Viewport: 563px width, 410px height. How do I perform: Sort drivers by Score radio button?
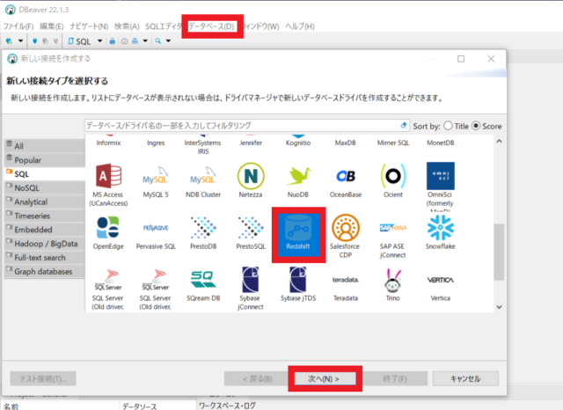click(x=476, y=126)
